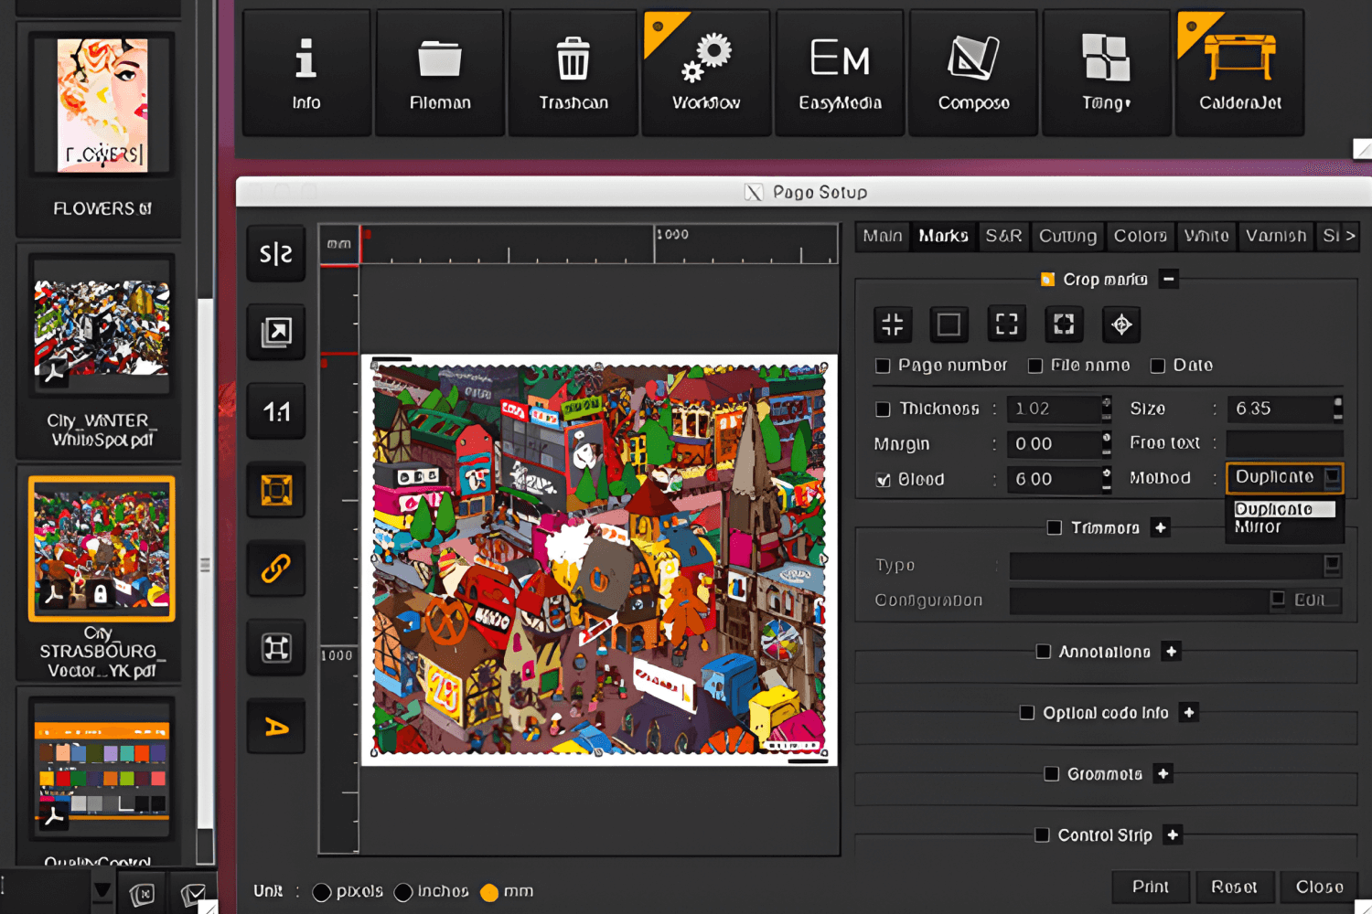Screen dimensions: 1372x914
Task: Click the orange fit-to-frame icon
Action: (275, 490)
